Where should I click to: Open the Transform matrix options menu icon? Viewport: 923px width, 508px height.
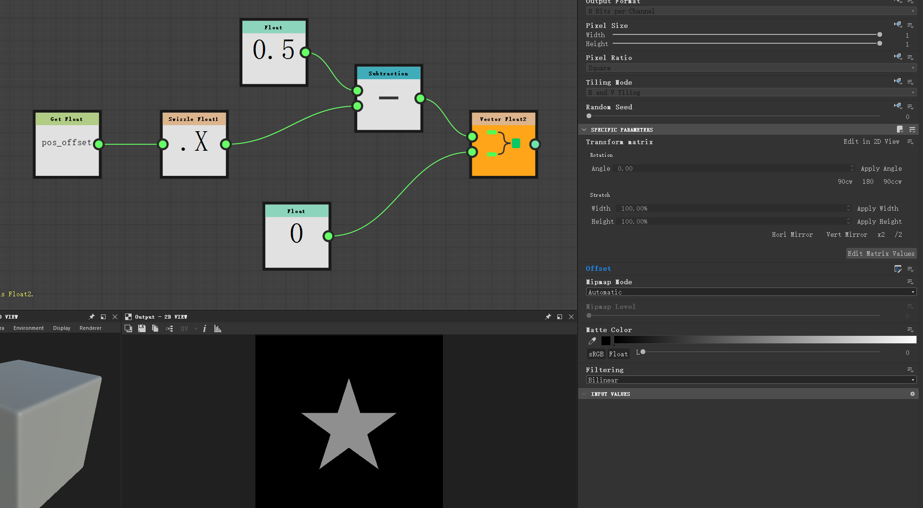910,142
